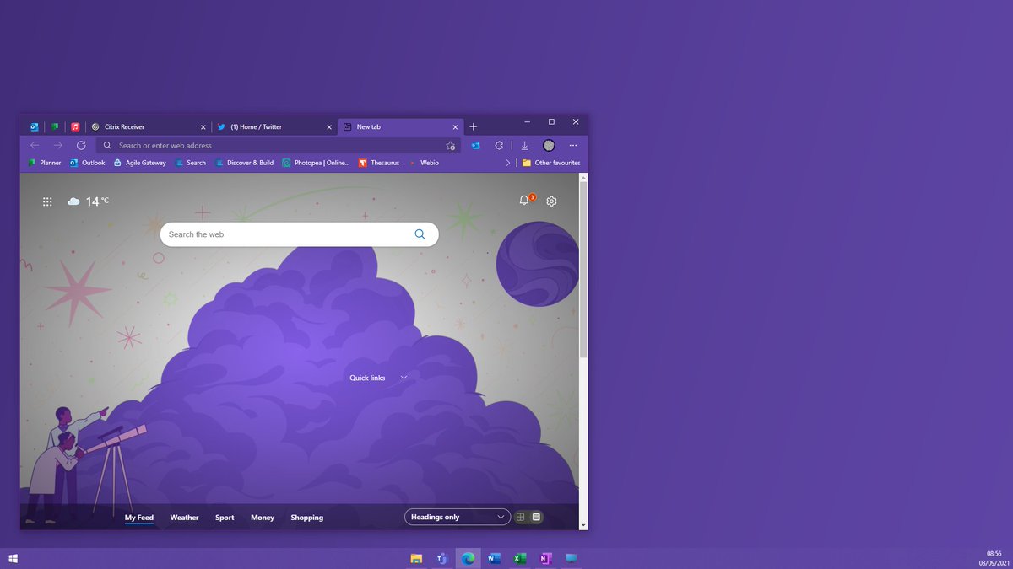The image size is (1013, 569).
Task: Switch feed to list view
Action: [x=536, y=517]
